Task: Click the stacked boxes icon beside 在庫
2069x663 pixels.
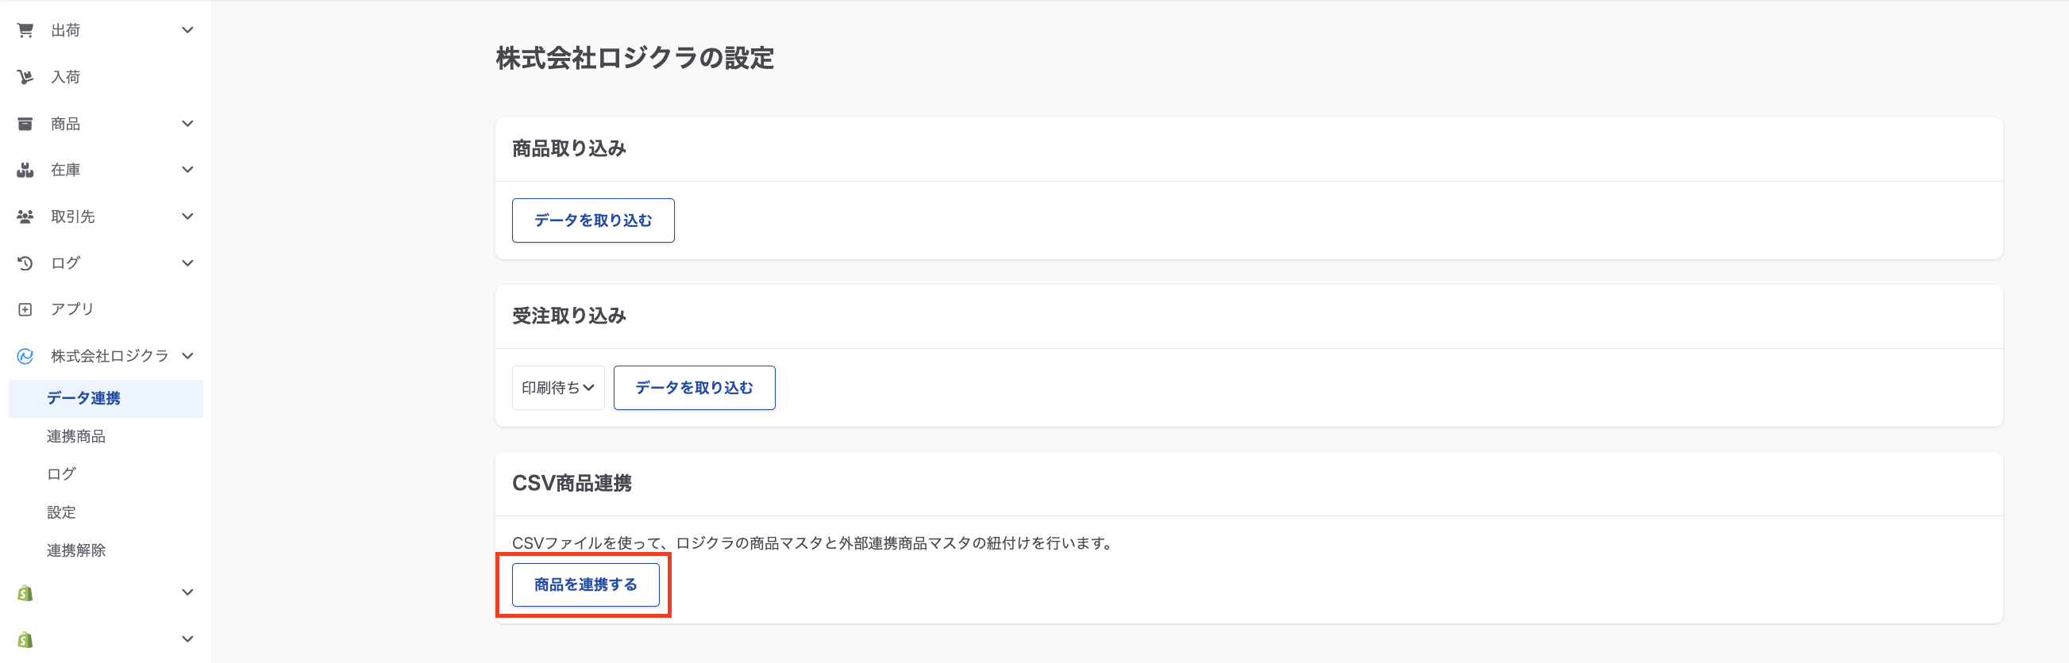Action: coord(25,171)
